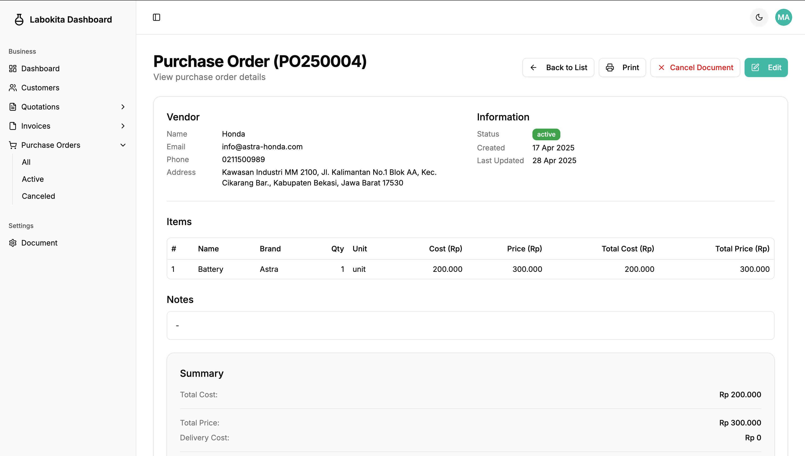The image size is (805, 456).
Task: Switch to dark mode with moon icon
Action: 759,17
